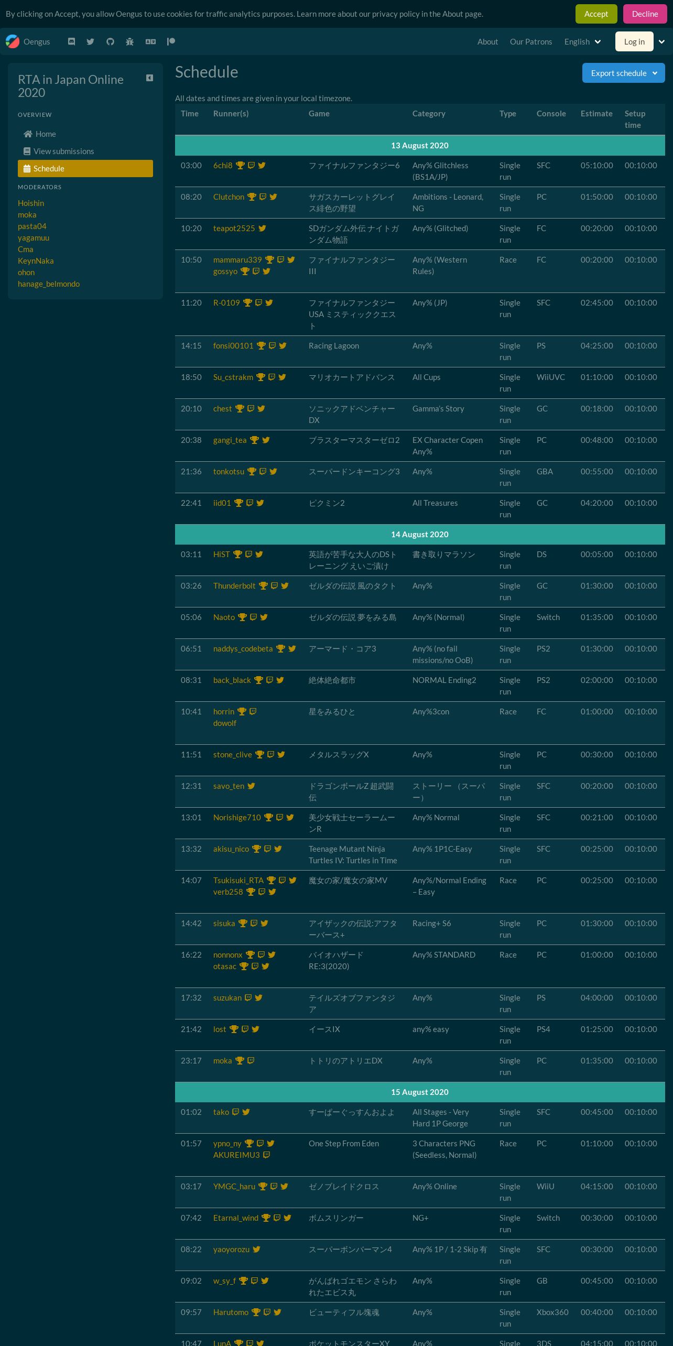Click the 14 August 2020 date header
This screenshot has width=673, height=1346.
click(x=420, y=534)
